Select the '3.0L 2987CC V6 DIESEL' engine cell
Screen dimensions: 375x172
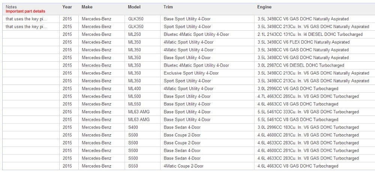click(x=301, y=65)
